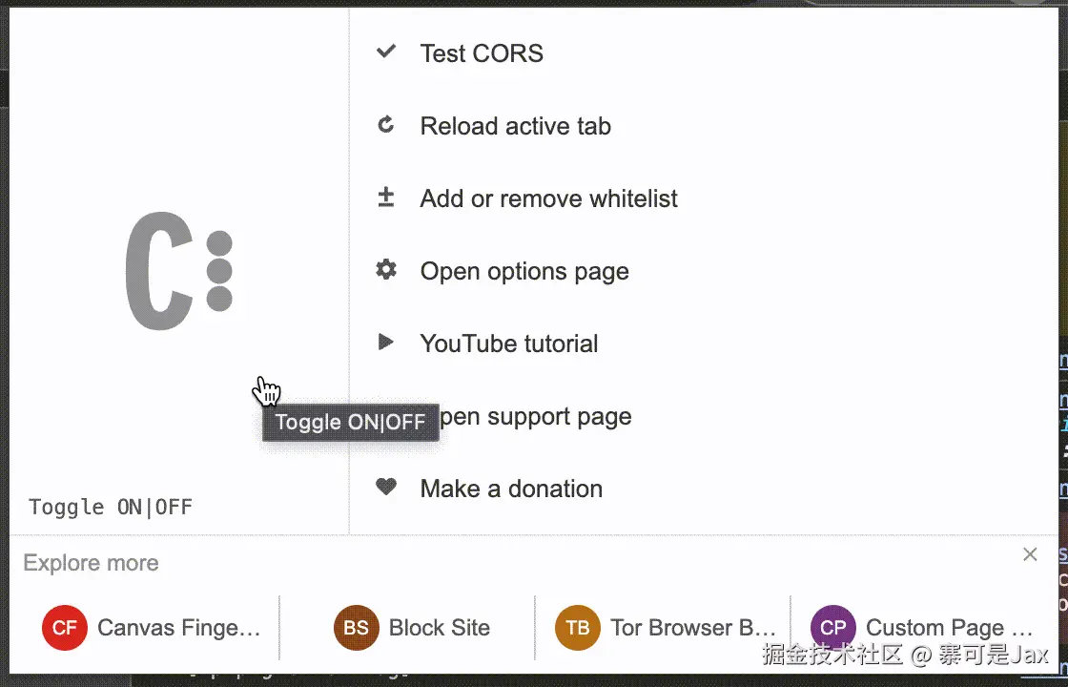This screenshot has height=687, width=1068.
Task: Open the Block Site extension link
Action: point(439,628)
